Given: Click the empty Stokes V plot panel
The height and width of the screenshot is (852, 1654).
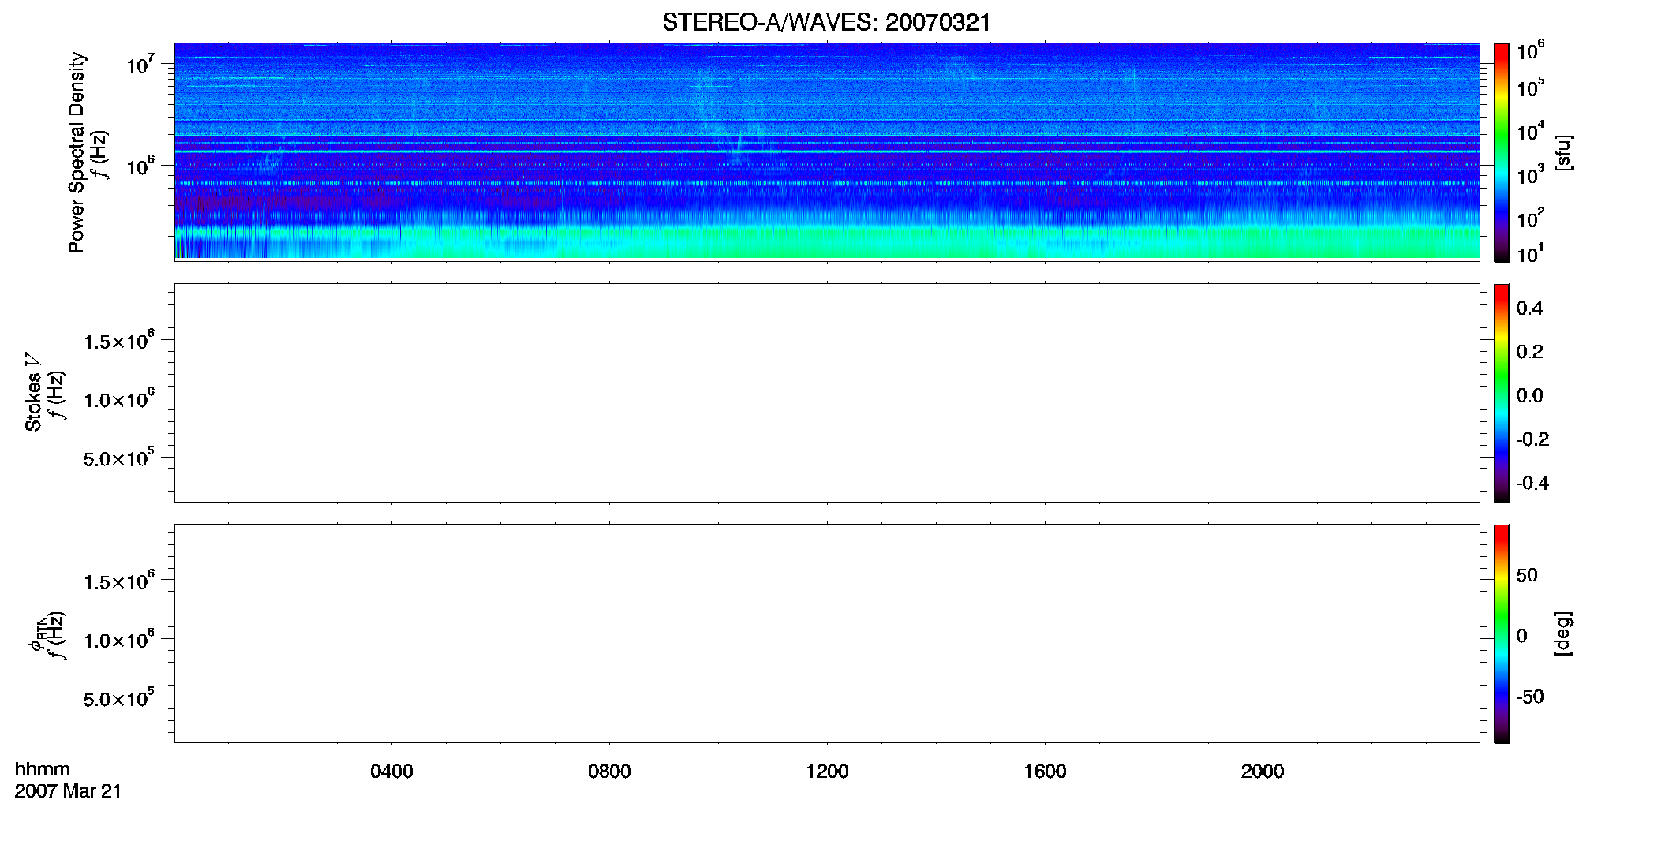Looking at the screenshot, I should 827,392.
